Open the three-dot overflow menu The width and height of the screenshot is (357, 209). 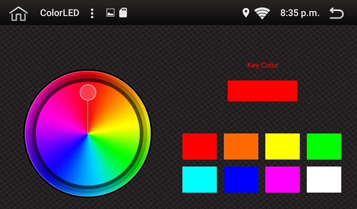[x=92, y=13]
